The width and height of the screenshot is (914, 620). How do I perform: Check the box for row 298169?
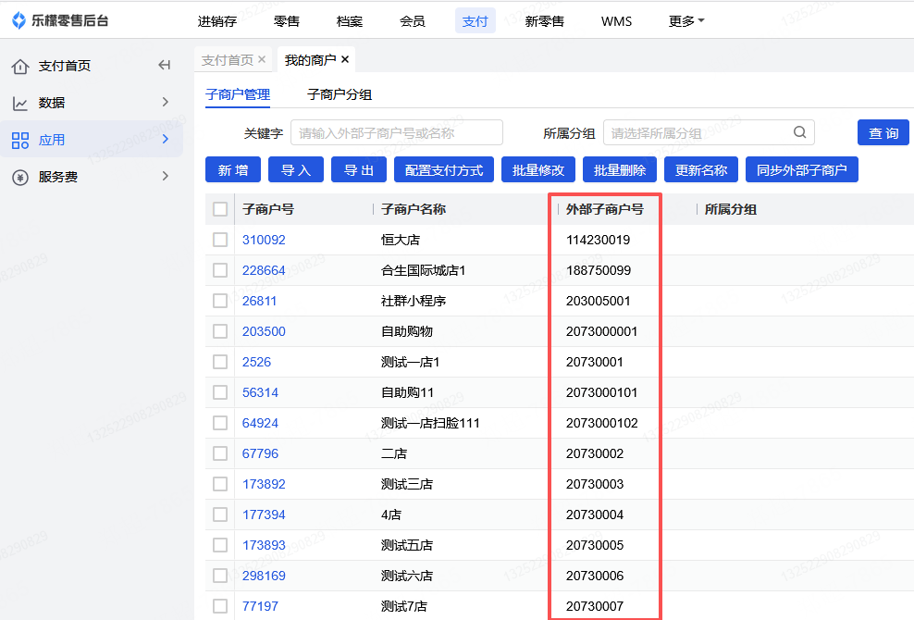pyautogui.click(x=220, y=576)
